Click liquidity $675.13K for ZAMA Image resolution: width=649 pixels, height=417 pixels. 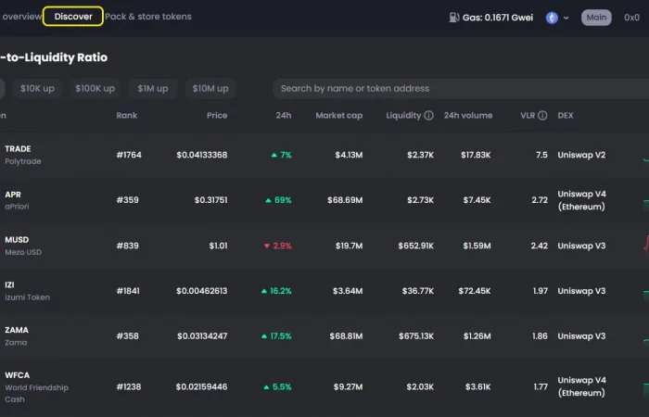pos(416,335)
